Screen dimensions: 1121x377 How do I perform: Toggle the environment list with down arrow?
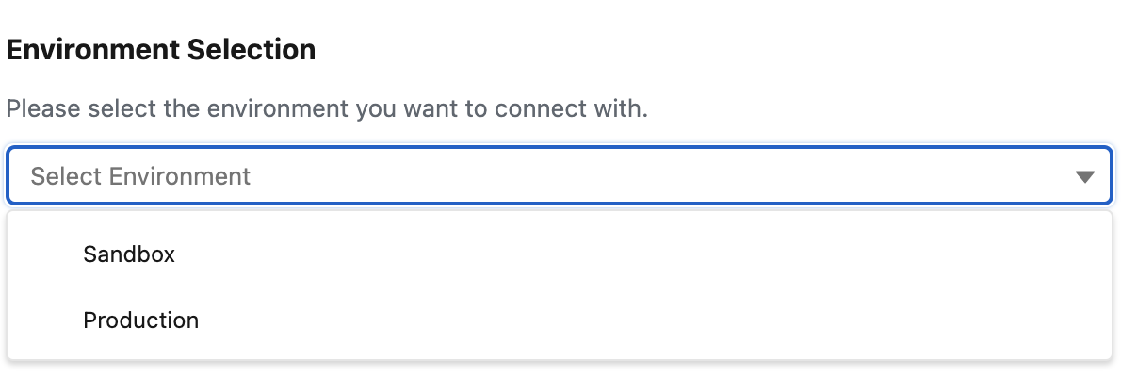pos(1085,176)
